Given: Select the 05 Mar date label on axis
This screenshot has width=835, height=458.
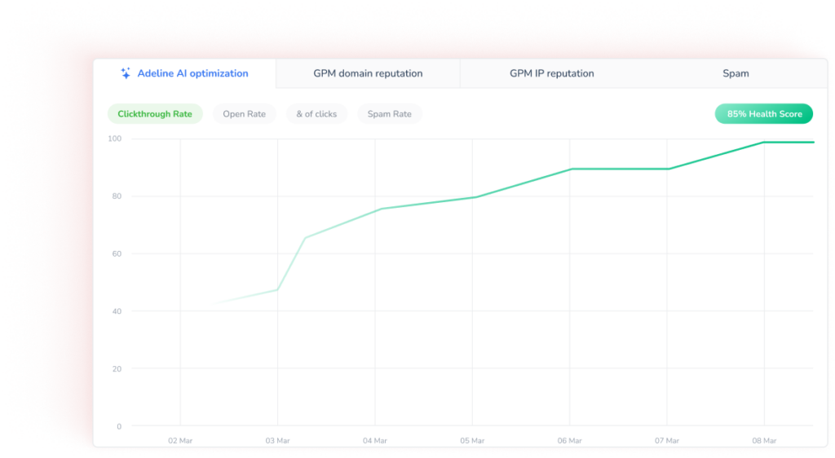Looking at the screenshot, I should pyautogui.click(x=472, y=440).
